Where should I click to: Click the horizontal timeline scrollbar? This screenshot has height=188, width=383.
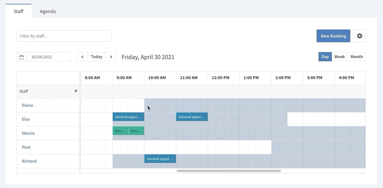[229, 171]
